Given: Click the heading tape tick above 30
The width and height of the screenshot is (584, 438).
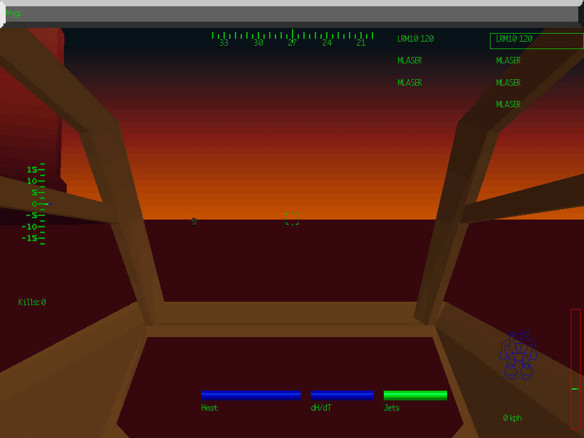Looking at the screenshot, I should tap(258, 34).
